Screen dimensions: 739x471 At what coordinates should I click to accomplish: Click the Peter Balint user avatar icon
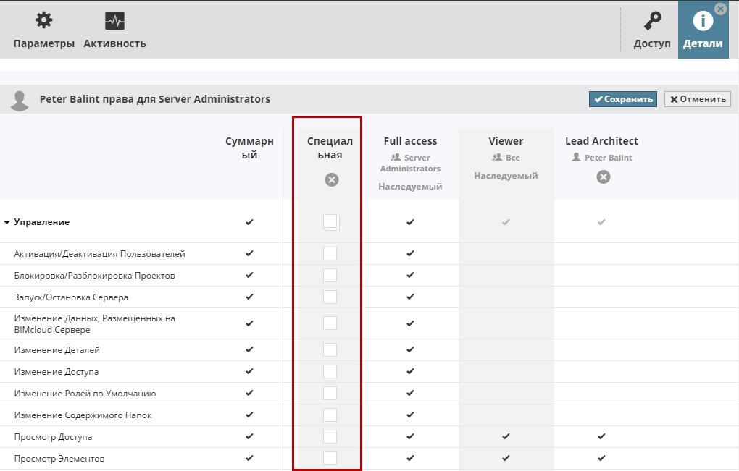pyautogui.click(x=20, y=101)
